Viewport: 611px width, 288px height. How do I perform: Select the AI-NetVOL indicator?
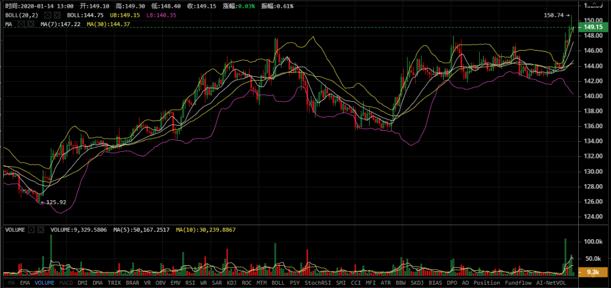pyautogui.click(x=550, y=283)
